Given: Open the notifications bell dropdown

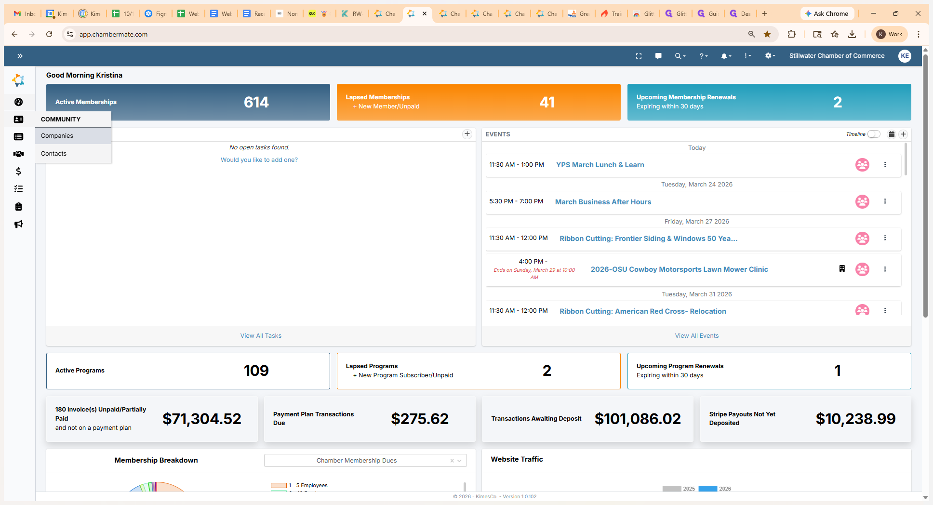Looking at the screenshot, I should click(x=726, y=56).
